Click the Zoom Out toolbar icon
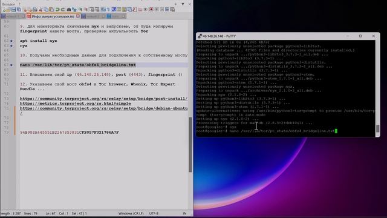 86,10
